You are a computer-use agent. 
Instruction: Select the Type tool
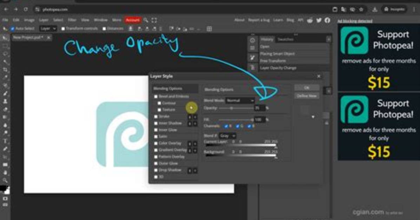[5, 141]
